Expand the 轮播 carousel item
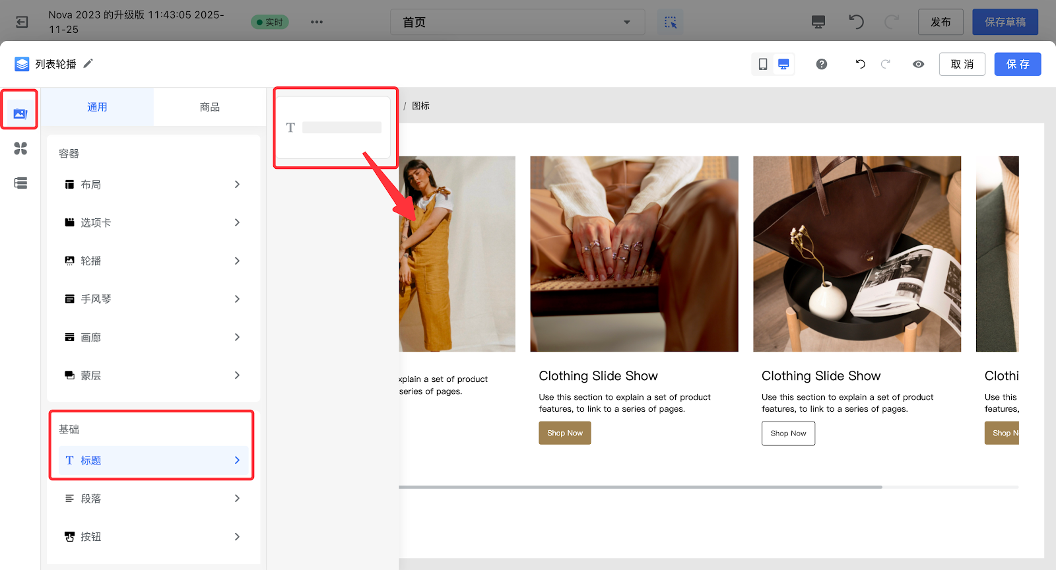 [153, 261]
